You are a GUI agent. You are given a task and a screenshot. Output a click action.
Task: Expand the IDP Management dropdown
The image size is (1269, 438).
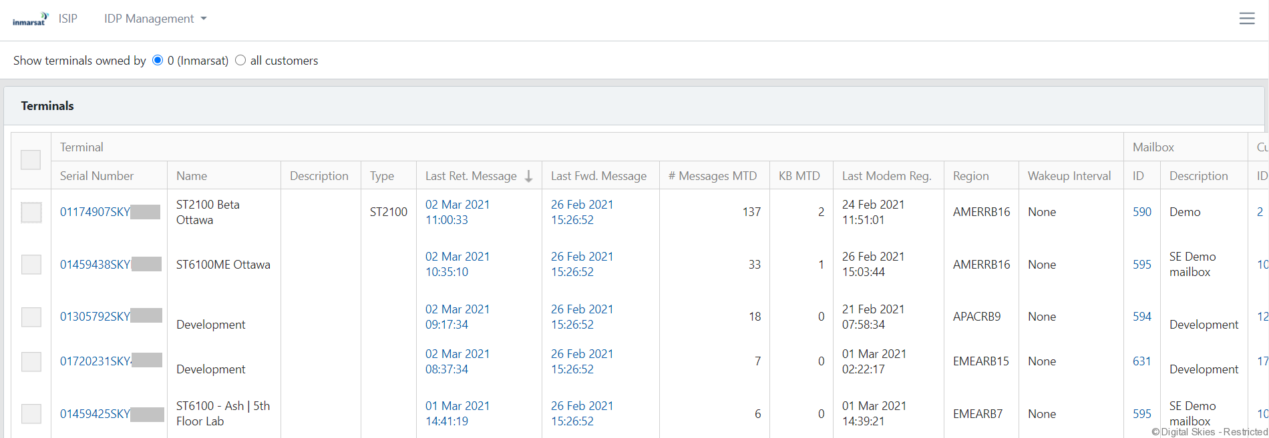[155, 19]
